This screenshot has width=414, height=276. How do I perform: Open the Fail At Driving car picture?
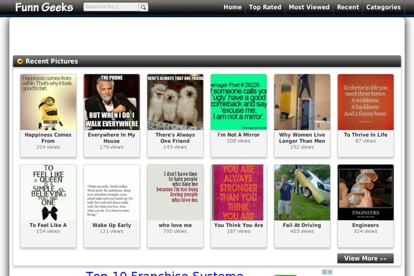point(302,193)
